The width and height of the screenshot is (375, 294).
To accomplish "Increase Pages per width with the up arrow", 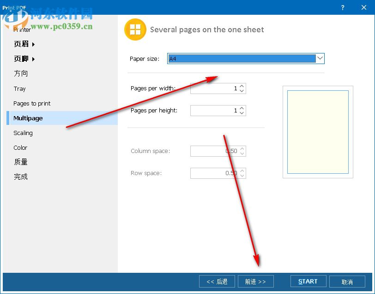I will [242, 86].
